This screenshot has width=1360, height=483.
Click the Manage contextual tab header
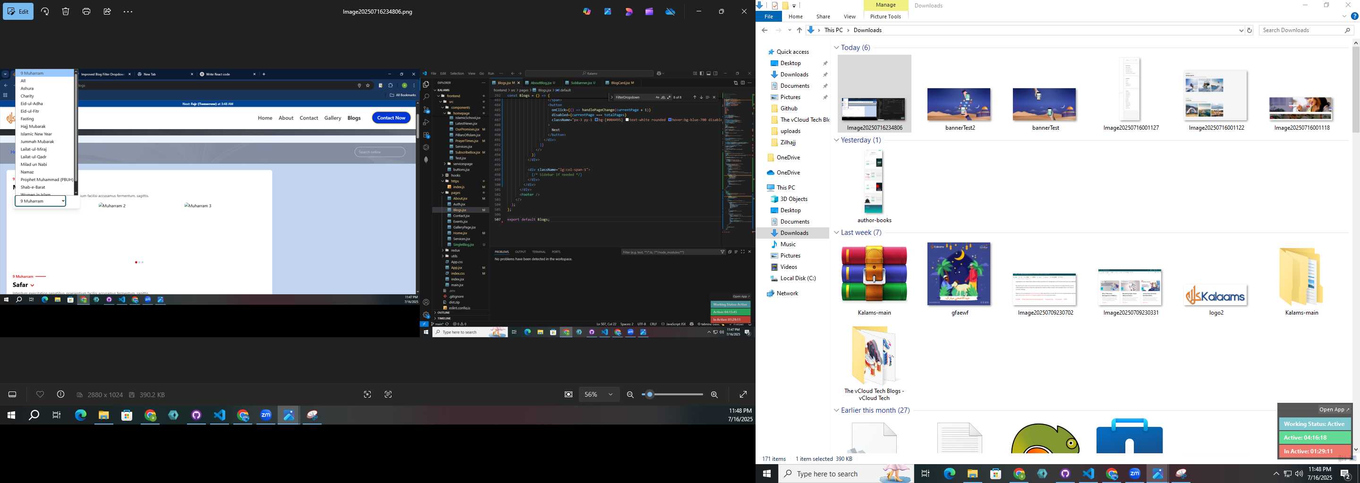tap(885, 5)
